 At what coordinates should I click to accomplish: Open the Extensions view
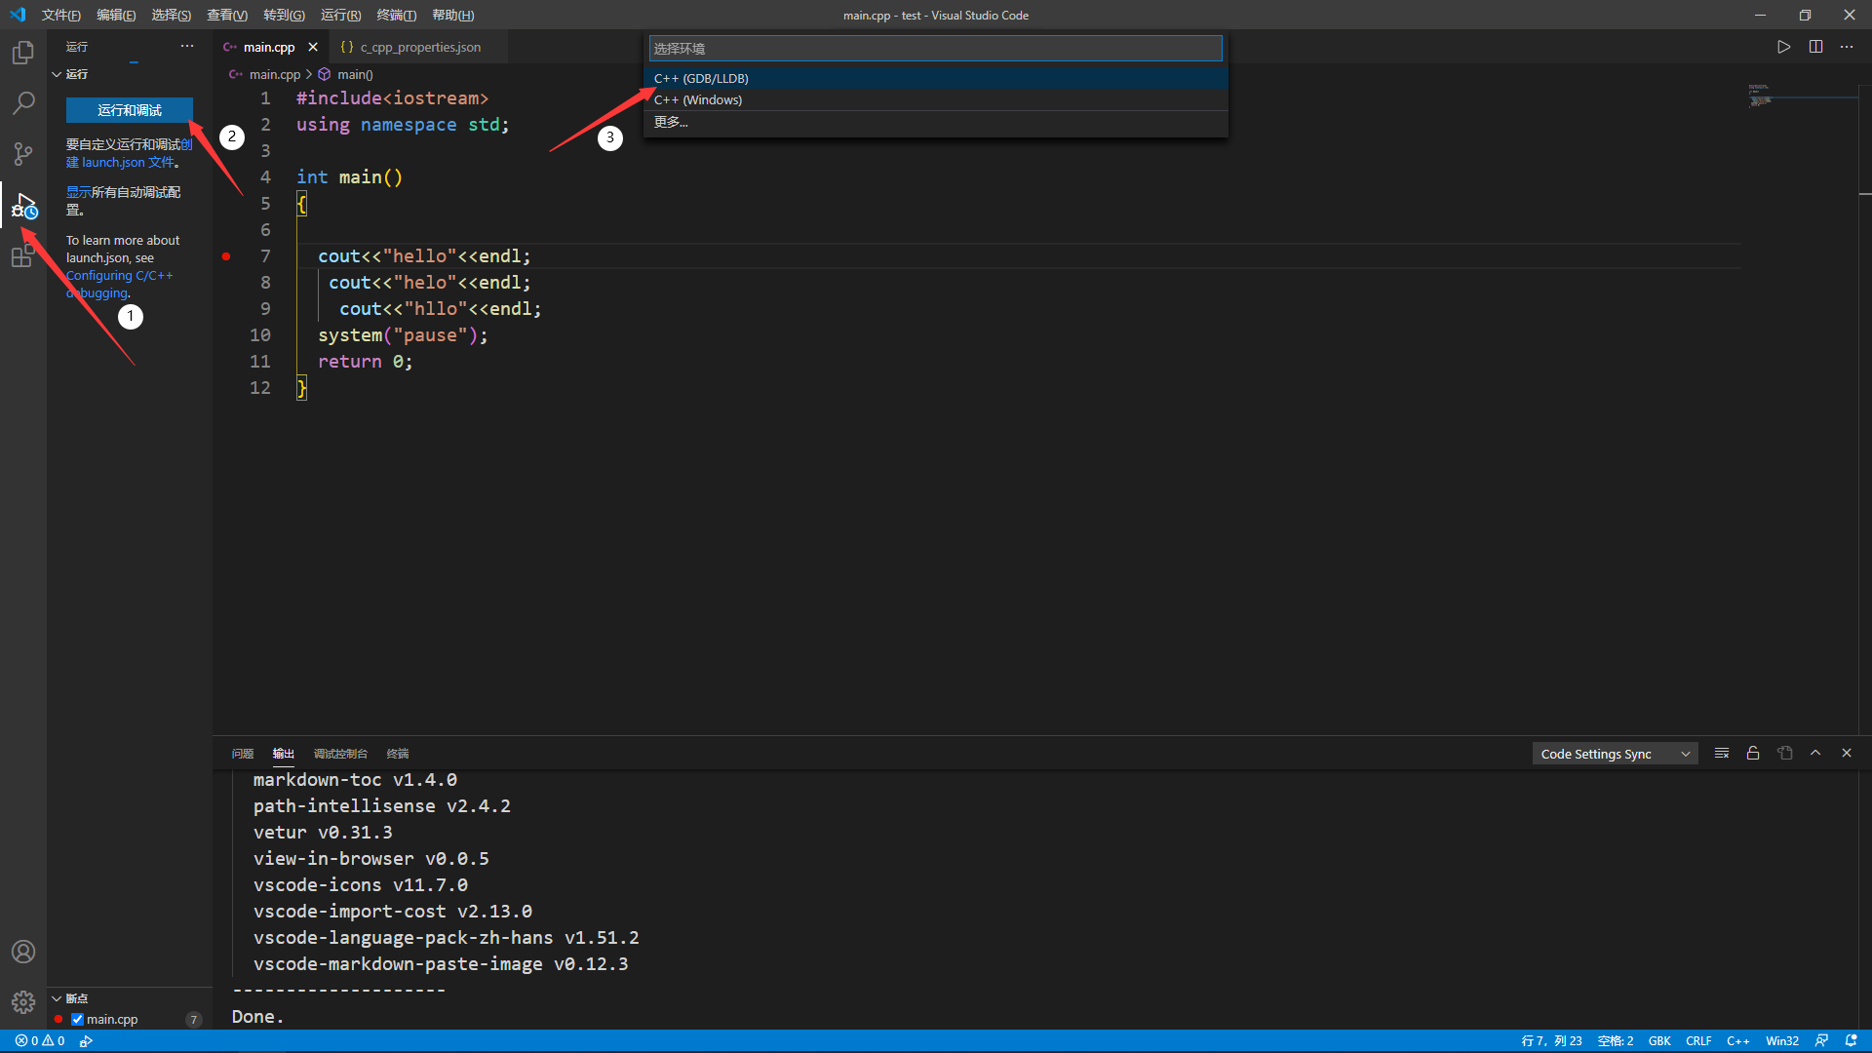pos(23,255)
